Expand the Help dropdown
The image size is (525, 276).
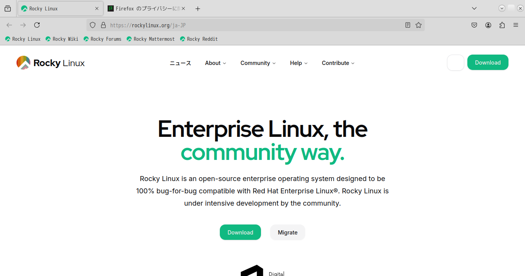(299, 63)
